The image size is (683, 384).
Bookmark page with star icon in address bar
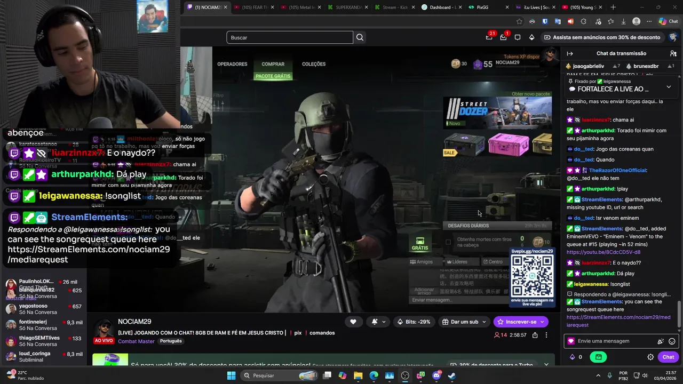(519, 21)
